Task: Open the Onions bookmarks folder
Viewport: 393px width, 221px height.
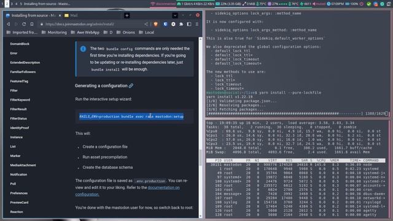Action: click(x=125, y=33)
